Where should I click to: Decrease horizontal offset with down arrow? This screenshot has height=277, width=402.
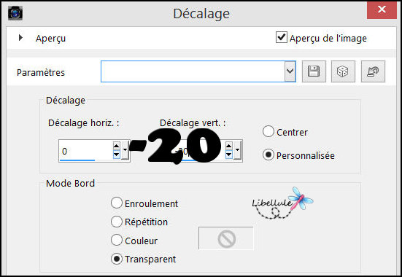point(117,155)
